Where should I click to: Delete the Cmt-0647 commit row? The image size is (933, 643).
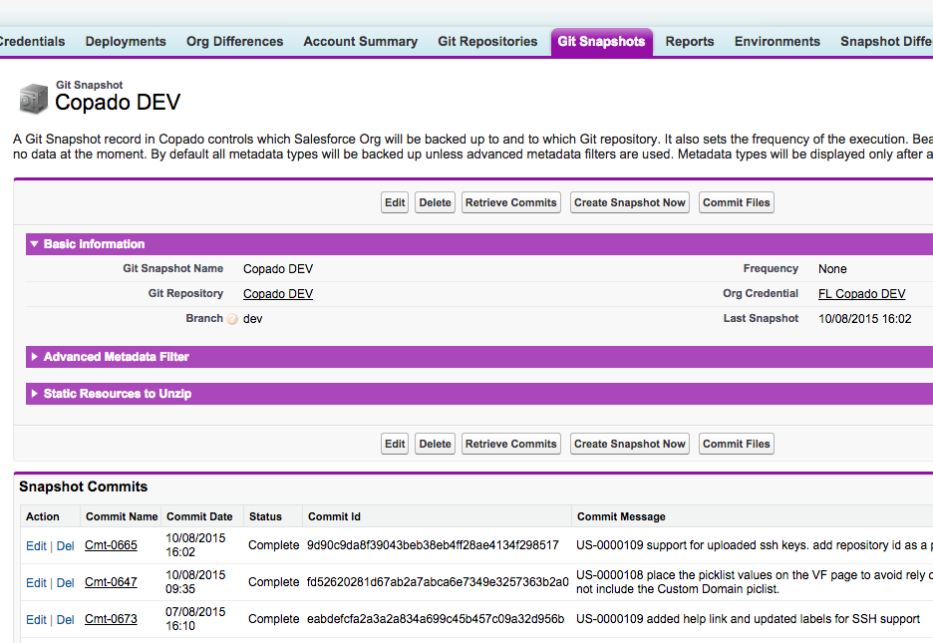66,583
